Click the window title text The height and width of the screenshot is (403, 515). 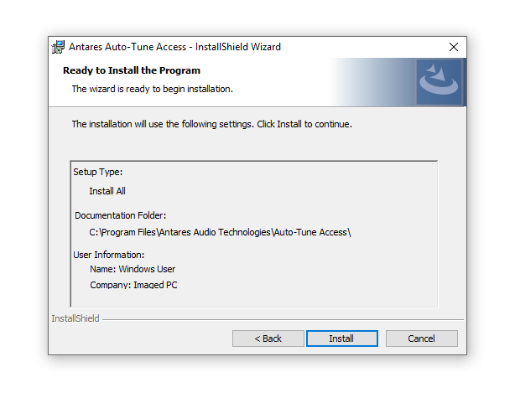click(x=174, y=47)
